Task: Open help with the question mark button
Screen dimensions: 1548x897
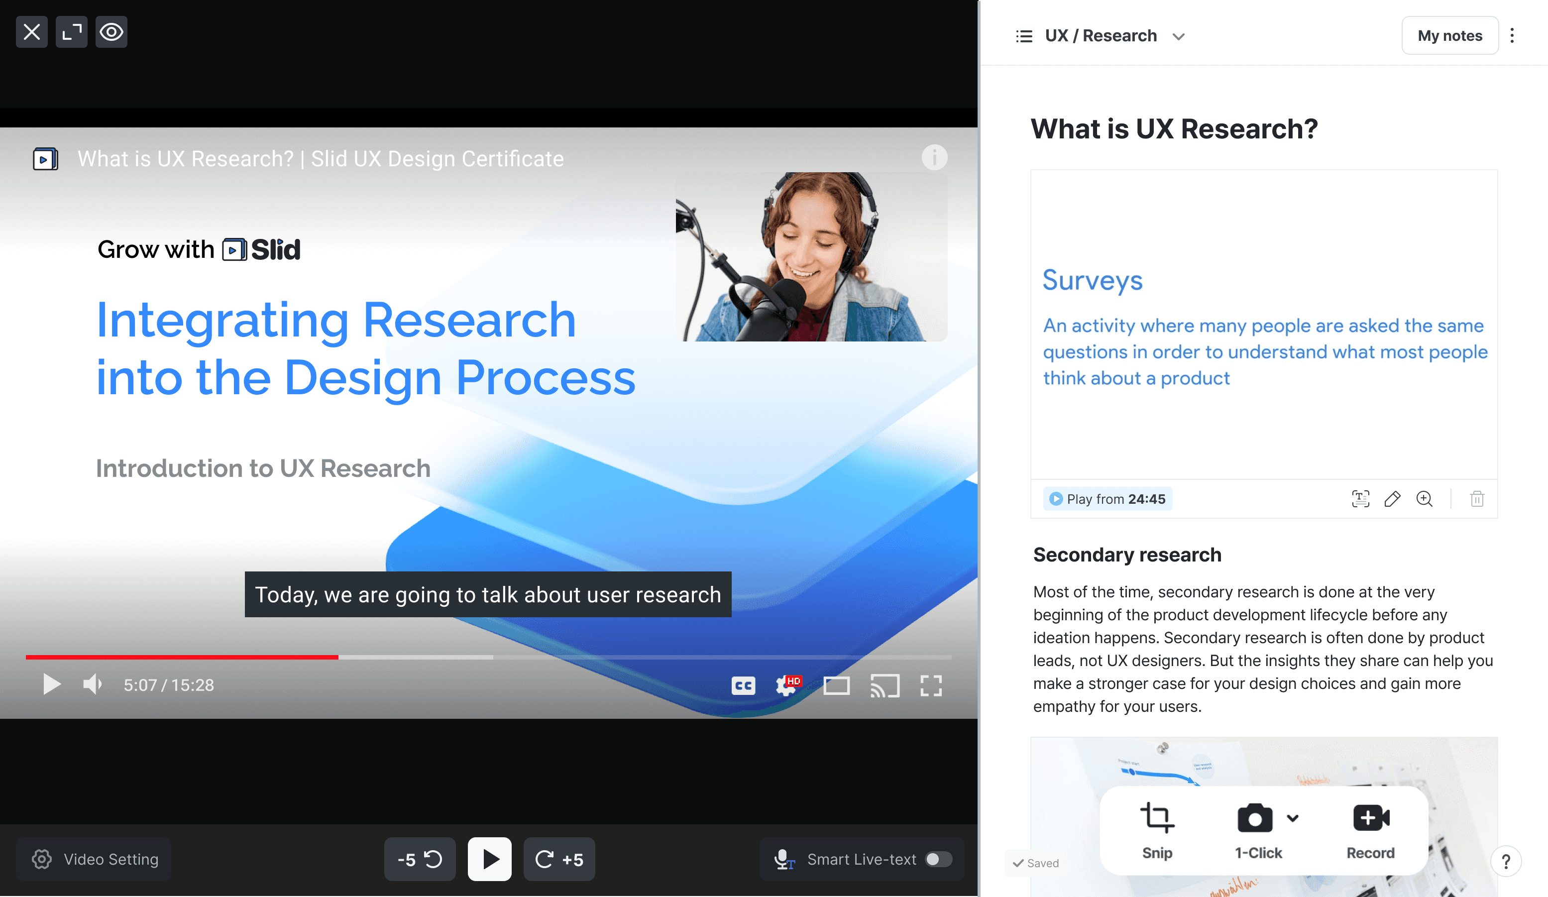Action: pyautogui.click(x=1506, y=862)
